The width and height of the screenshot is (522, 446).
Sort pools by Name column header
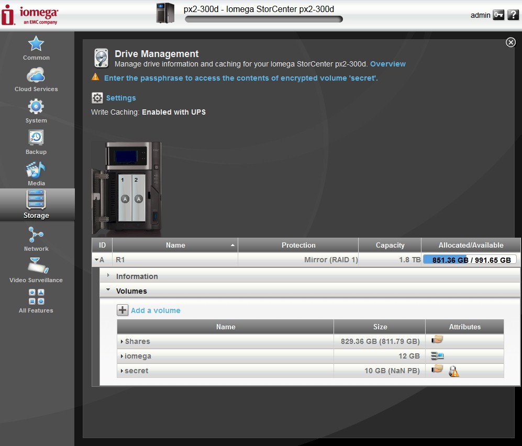point(175,245)
